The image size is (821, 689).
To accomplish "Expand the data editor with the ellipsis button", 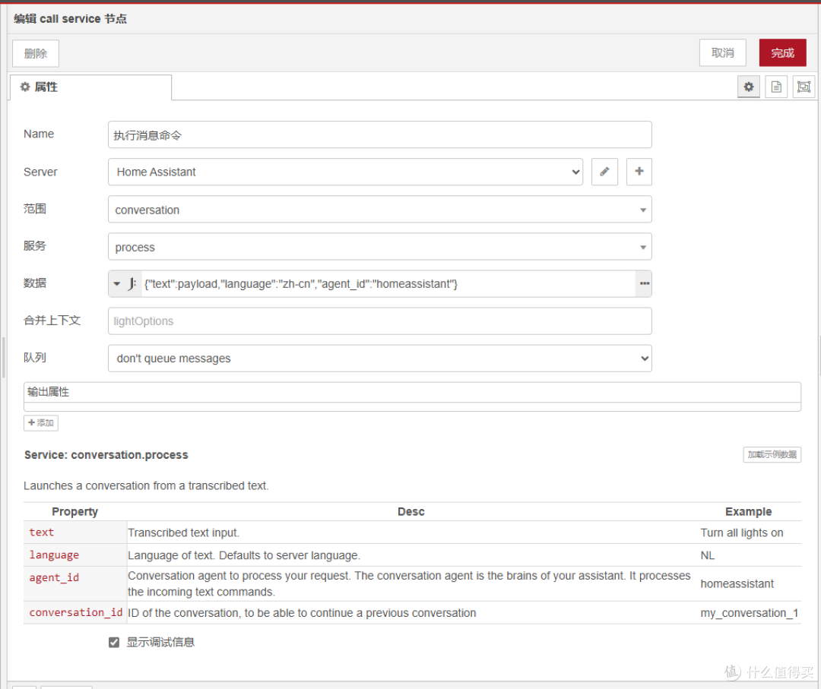I will point(644,283).
